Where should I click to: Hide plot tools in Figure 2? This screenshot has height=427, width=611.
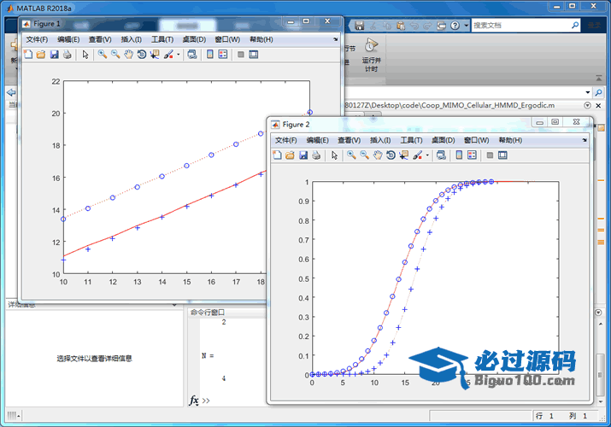tap(490, 155)
